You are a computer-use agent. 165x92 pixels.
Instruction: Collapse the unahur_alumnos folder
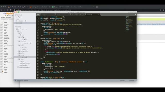[15, 29]
